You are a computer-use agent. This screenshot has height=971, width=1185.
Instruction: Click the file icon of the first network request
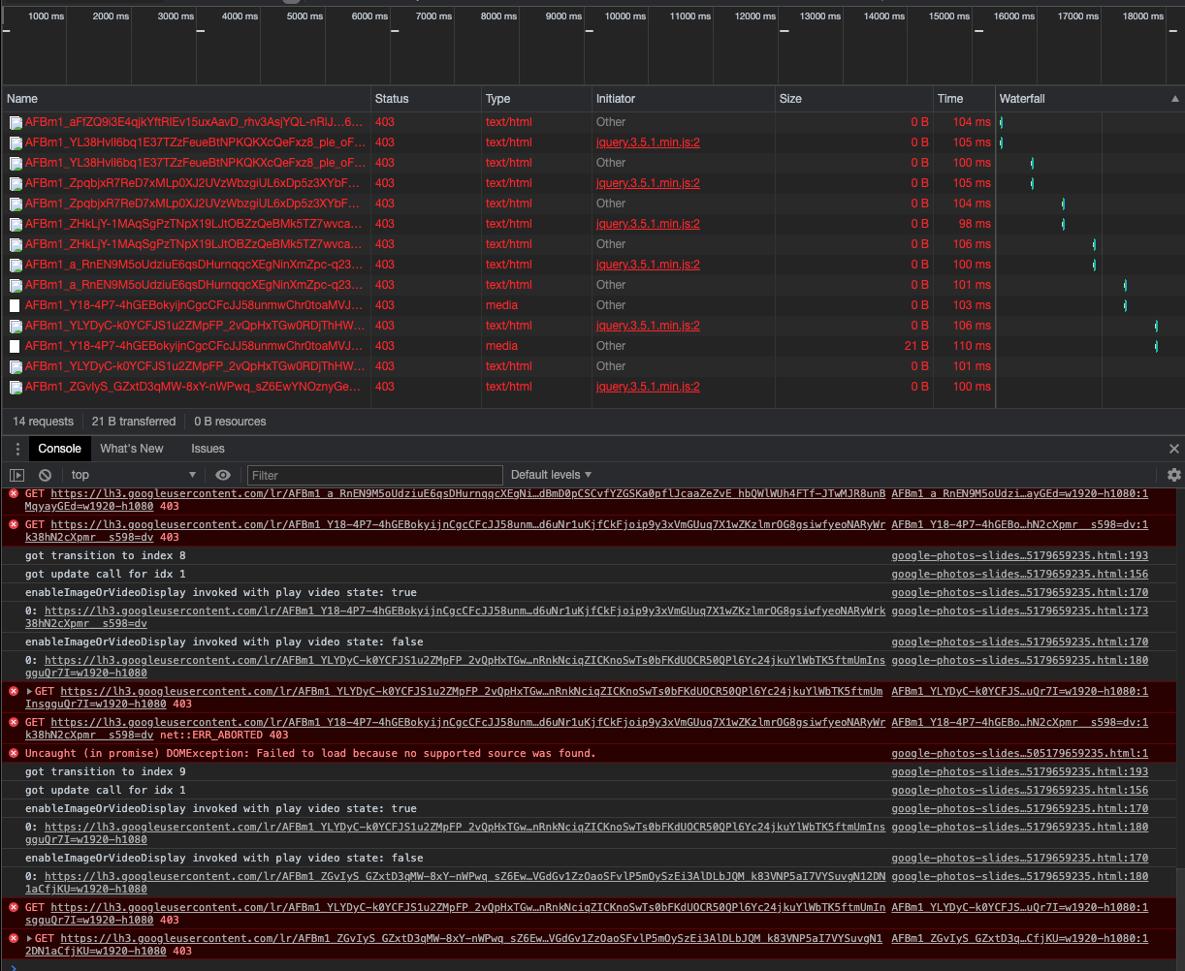click(x=16, y=122)
